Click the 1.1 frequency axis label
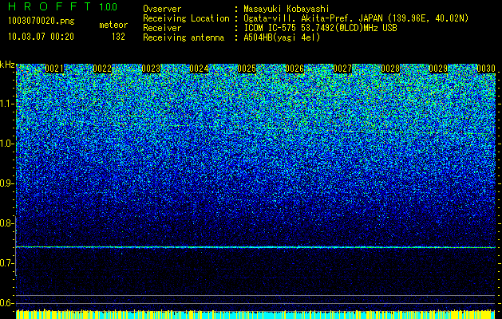The image size is (502, 319). (x=6, y=104)
